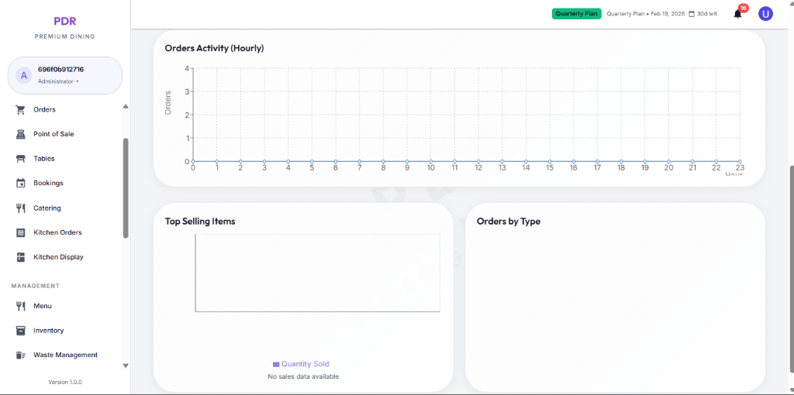Click the Catering utensils icon
The image size is (794, 395).
[x=21, y=208]
